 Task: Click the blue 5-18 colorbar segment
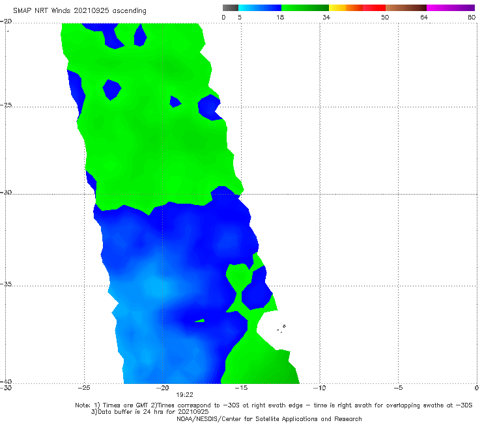coord(260,8)
